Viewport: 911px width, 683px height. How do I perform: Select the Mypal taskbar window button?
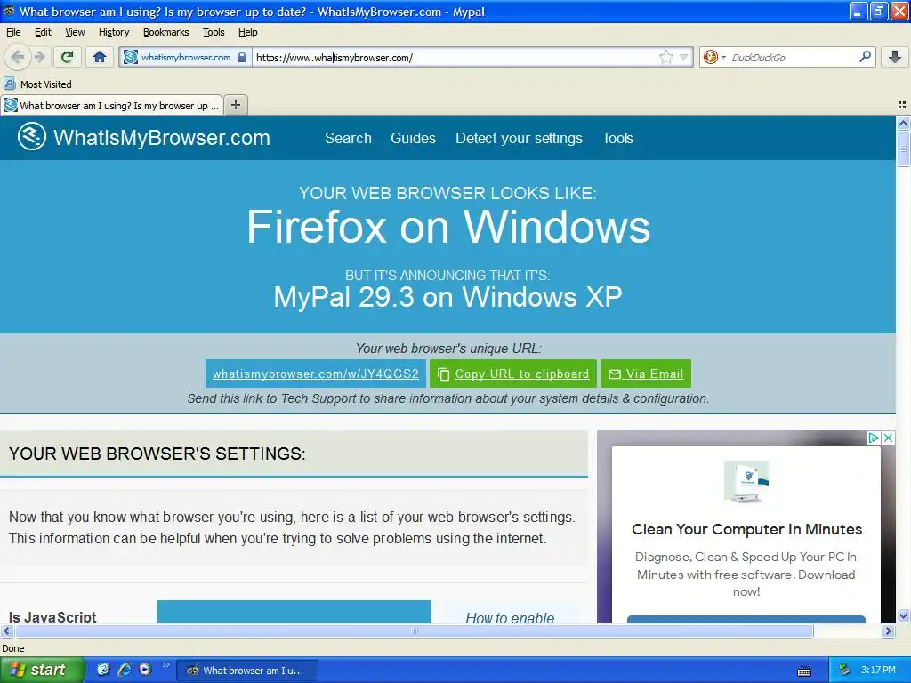[247, 671]
